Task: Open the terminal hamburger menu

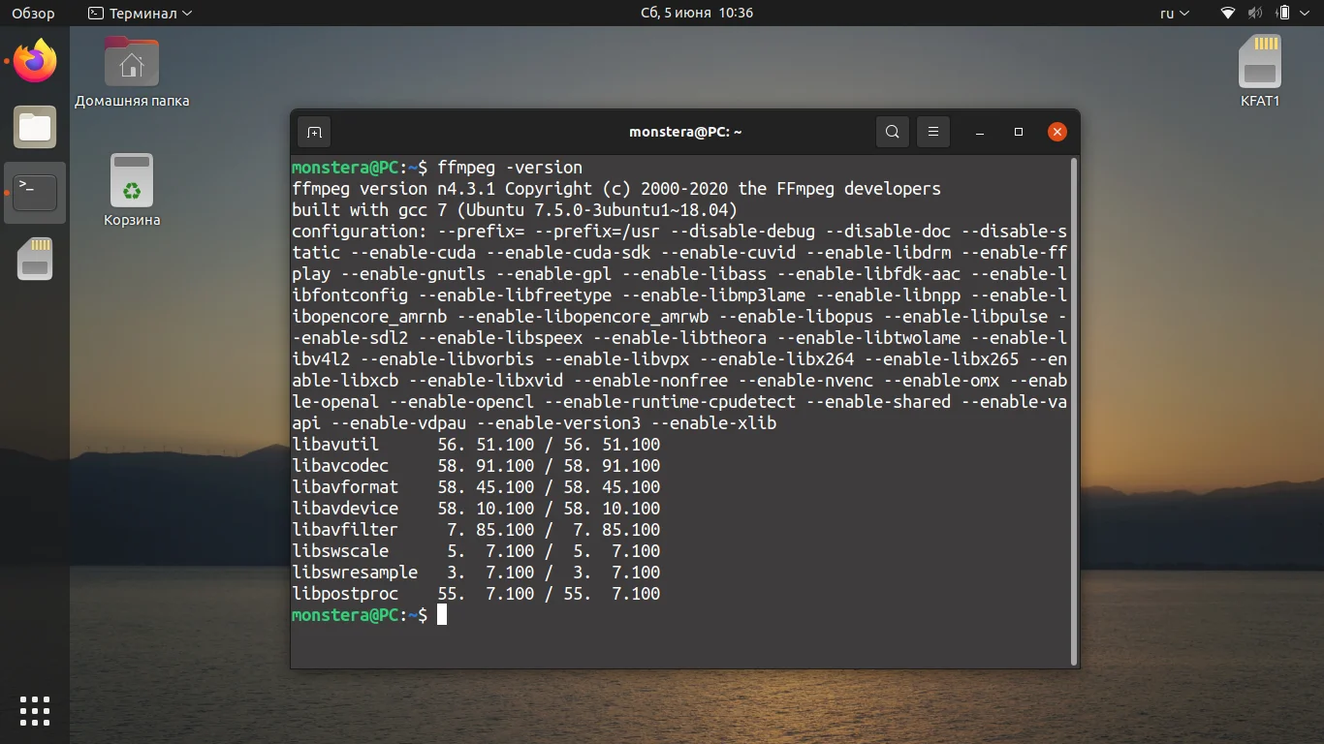Action: point(932,131)
